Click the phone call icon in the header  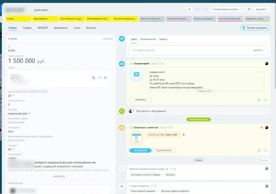pos(189,9)
